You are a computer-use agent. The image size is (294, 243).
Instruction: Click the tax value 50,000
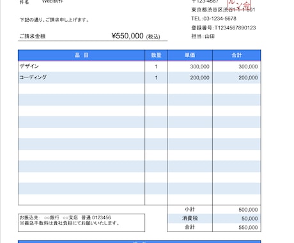(249, 219)
